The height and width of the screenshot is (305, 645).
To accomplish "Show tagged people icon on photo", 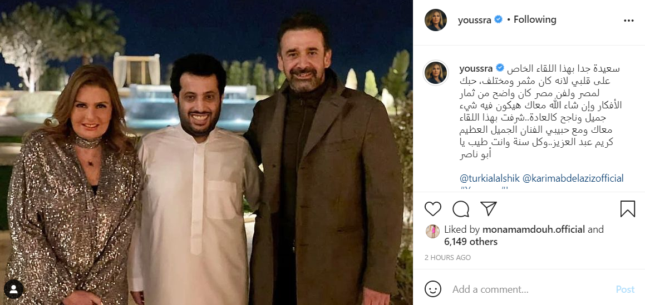I will [x=13, y=290].
